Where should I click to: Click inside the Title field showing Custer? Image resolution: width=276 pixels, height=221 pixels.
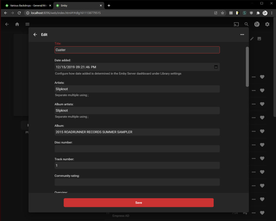pos(137,50)
